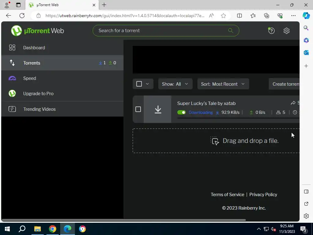
Task: Open Outlook icon in Edge sidebar
Action: point(306,53)
